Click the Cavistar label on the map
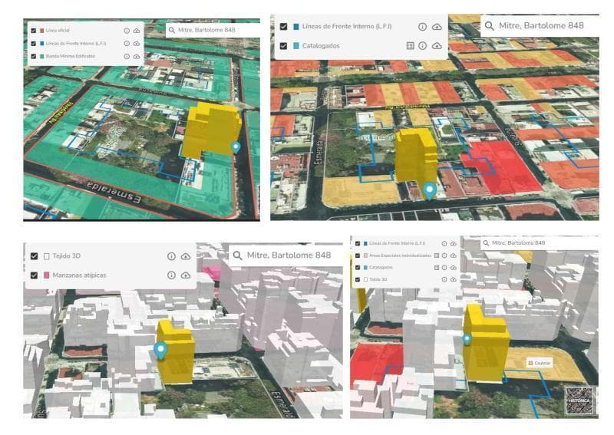 (x=541, y=361)
